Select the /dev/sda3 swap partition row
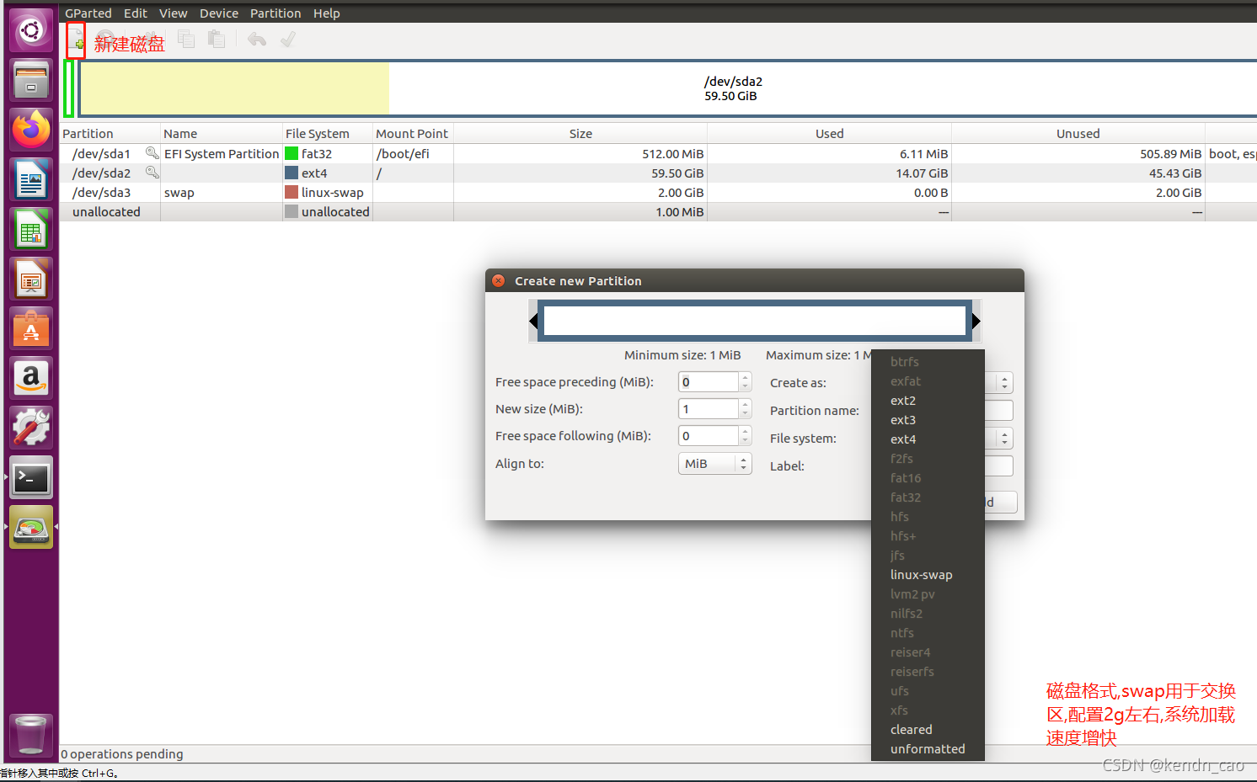 [658, 192]
